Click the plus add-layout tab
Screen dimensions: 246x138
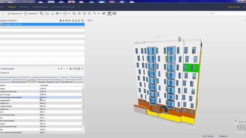(80, 7)
